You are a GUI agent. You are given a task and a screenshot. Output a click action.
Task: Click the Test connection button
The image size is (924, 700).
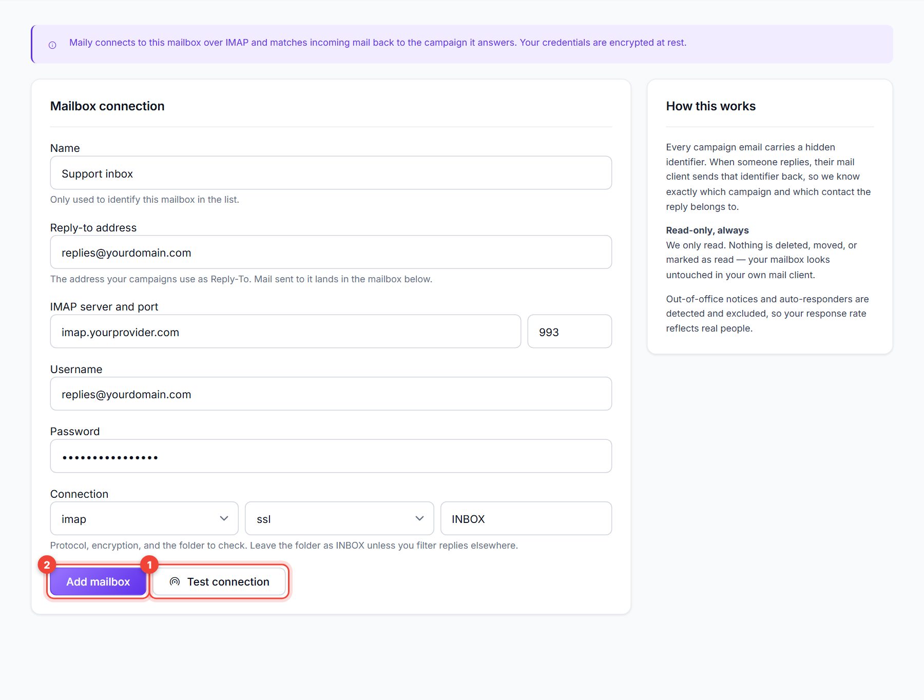[x=219, y=581]
